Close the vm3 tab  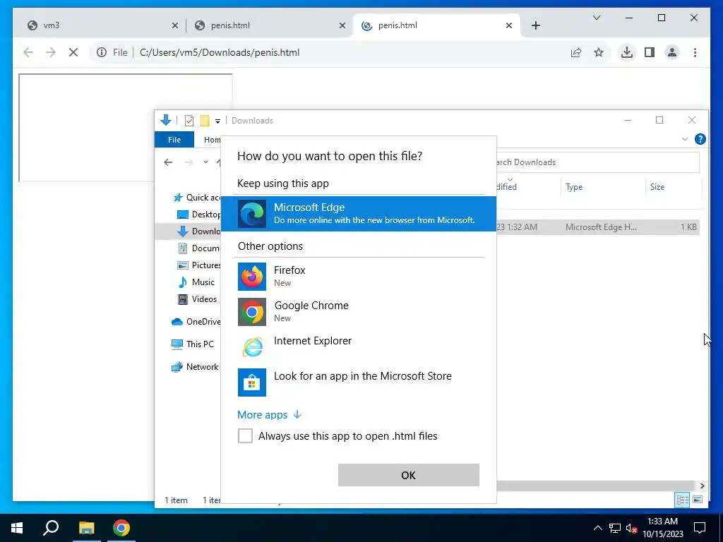(175, 26)
